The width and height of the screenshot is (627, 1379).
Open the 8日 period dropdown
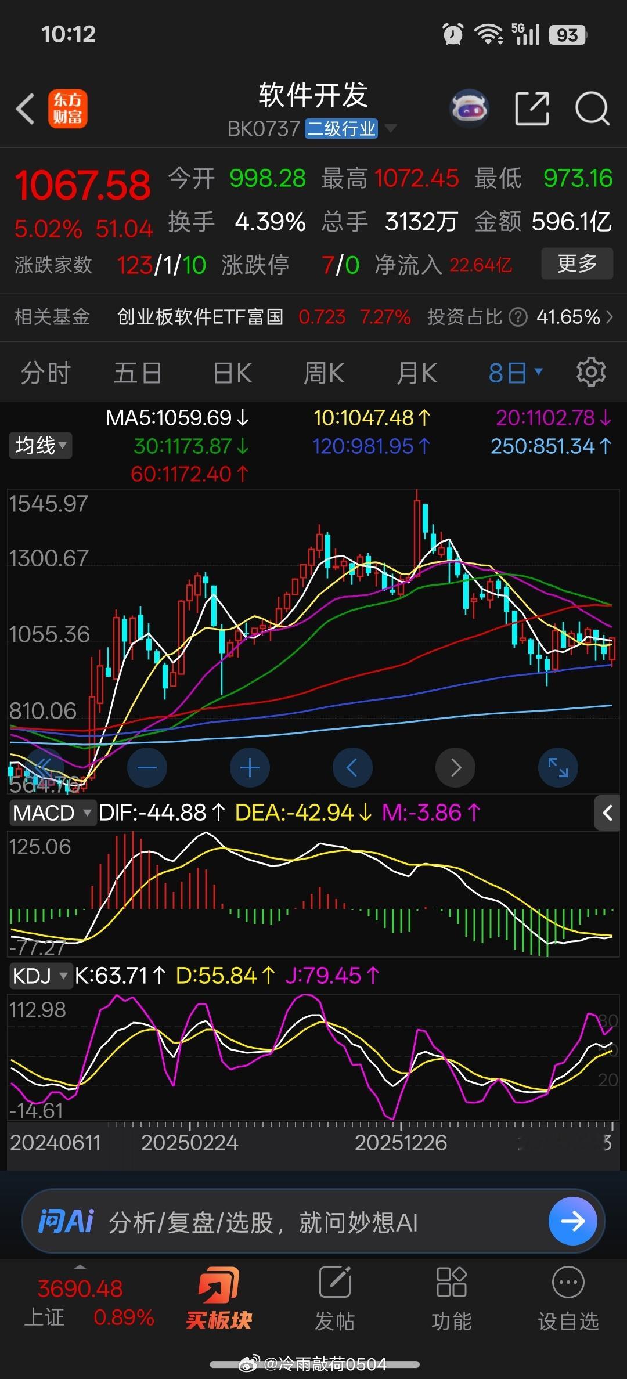(x=516, y=373)
